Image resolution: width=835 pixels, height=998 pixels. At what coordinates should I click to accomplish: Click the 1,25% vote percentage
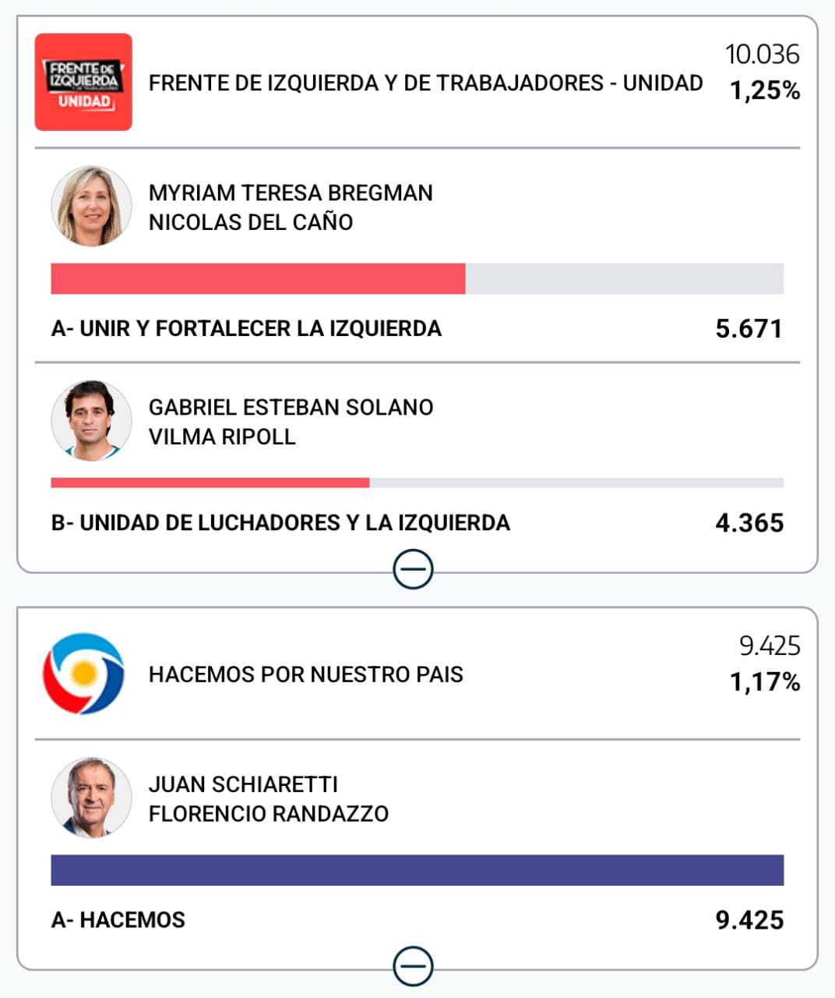coord(764,91)
